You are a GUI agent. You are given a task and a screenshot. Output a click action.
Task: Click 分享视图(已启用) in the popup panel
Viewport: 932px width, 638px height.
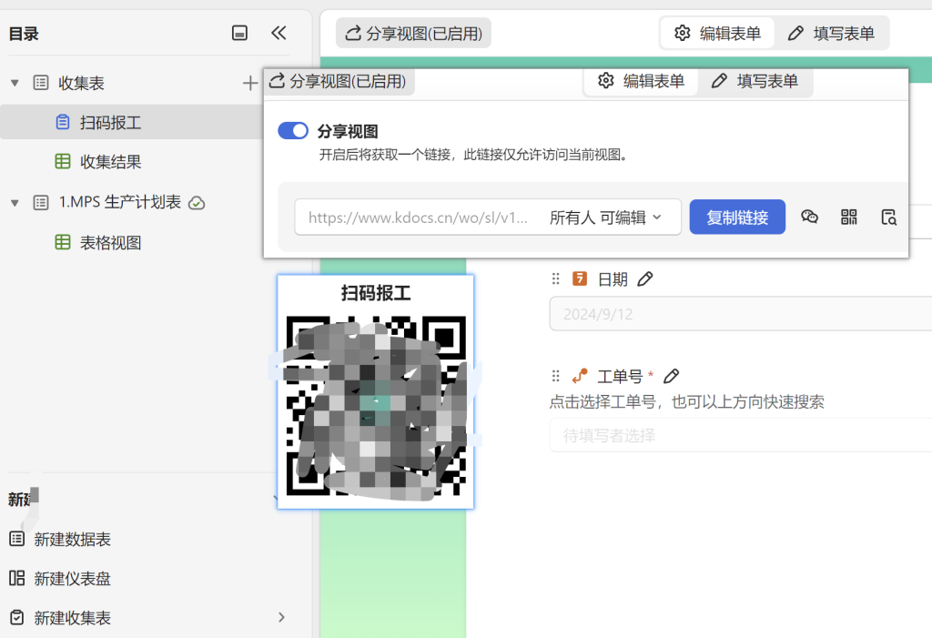(x=339, y=82)
